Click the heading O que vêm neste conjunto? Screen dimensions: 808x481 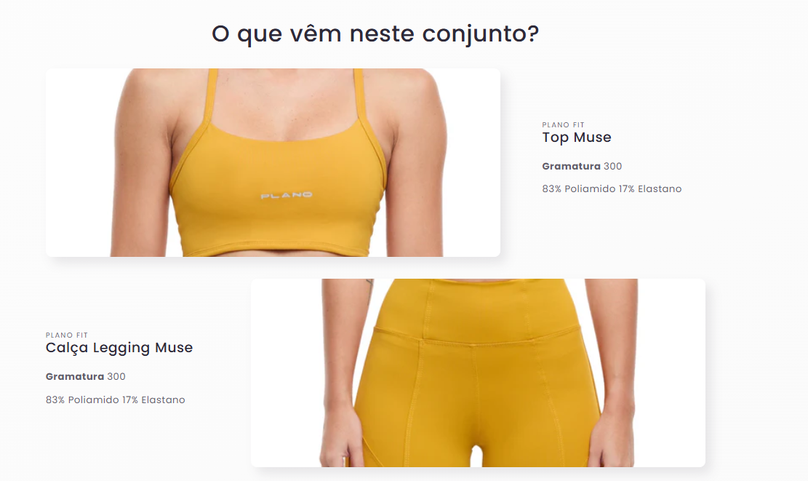coord(375,34)
